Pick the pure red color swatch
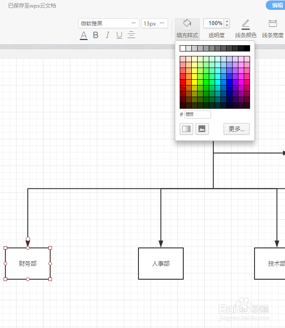 pos(183,82)
